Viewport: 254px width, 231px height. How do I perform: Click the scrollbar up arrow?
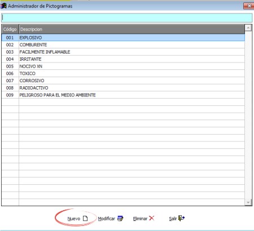[x=248, y=28]
